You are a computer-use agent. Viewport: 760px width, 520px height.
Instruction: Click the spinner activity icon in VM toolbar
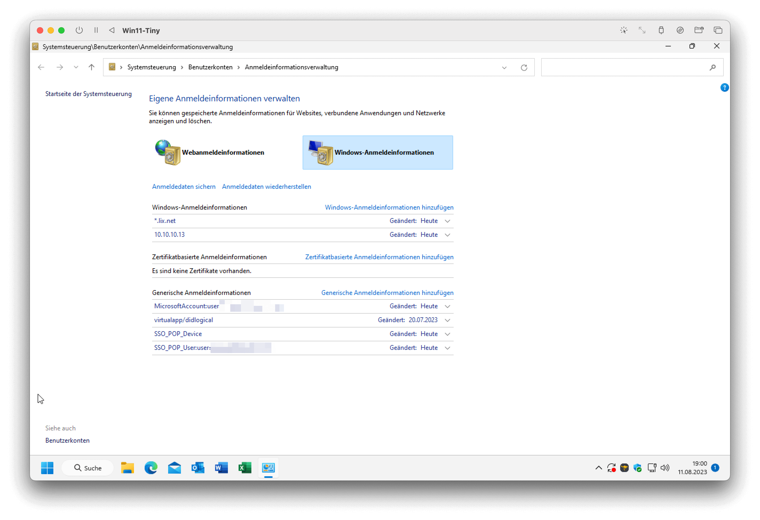[624, 30]
